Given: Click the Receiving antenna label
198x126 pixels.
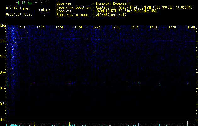Looking at the screenshot, I should click(x=72, y=15).
